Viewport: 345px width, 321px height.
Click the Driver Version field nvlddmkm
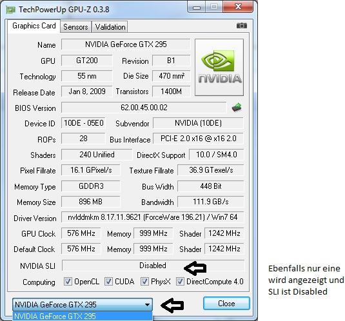(152, 217)
